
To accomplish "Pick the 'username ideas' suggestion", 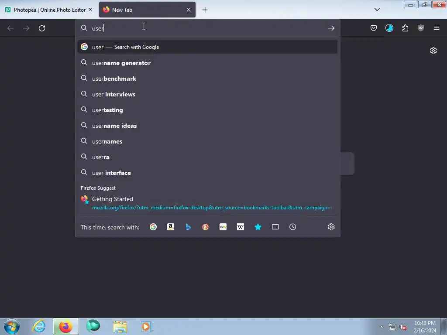I will [x=207, y=126].
